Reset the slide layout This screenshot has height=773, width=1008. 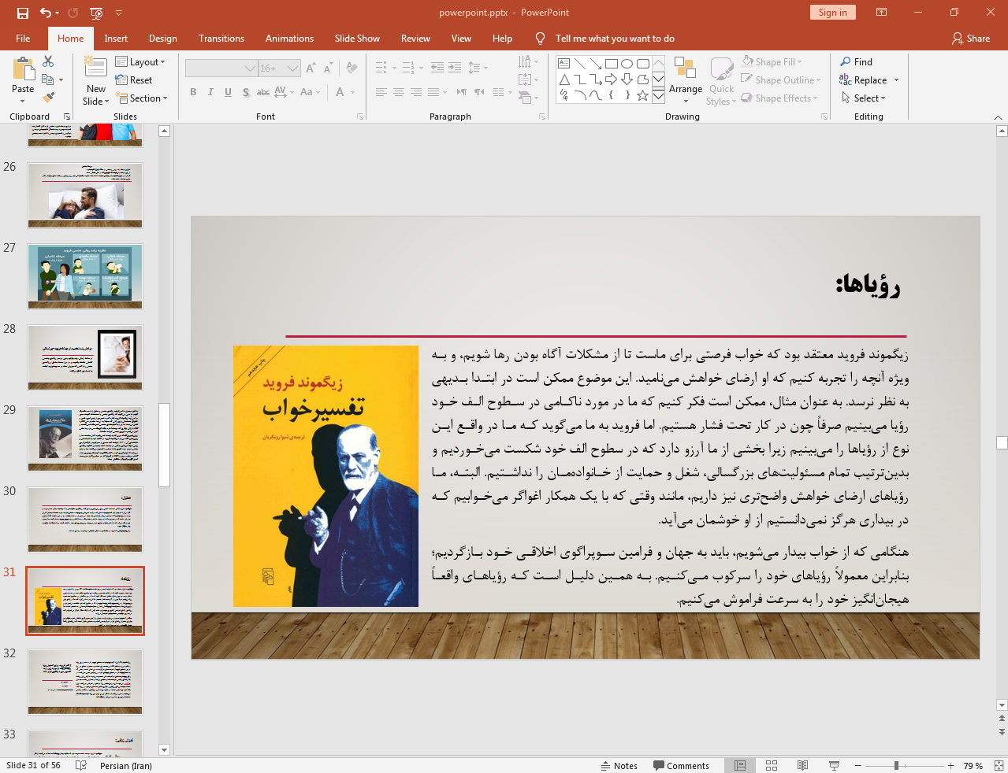(134, 80)
